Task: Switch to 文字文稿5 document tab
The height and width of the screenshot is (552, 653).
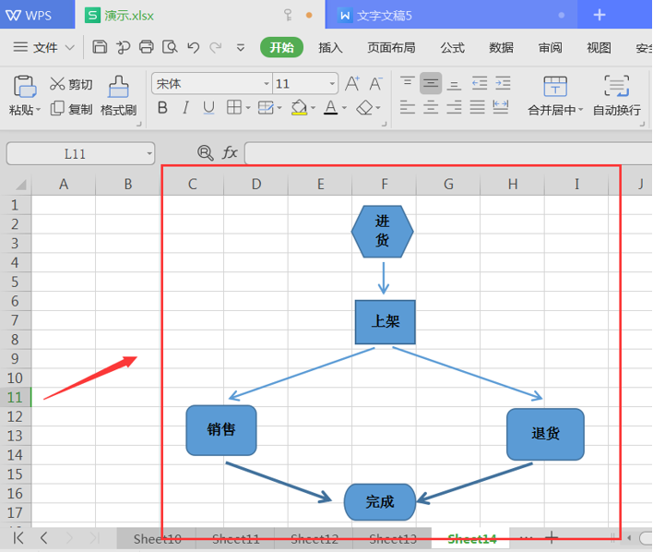Action: coord(451,15)
